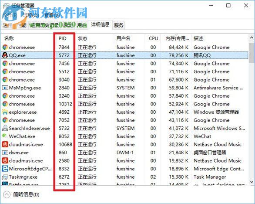Image resolution: width=255 pixels, height=204 pixels.
Task: Switch to the 详细信息 tab
Action: (x=100, y=25)
